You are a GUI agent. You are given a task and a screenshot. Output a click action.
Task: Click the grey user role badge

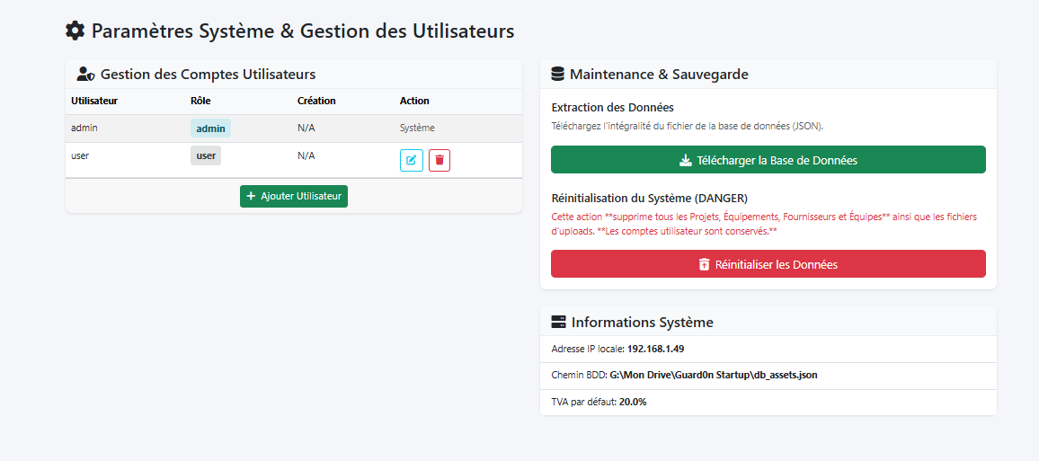tap(206, 155)
